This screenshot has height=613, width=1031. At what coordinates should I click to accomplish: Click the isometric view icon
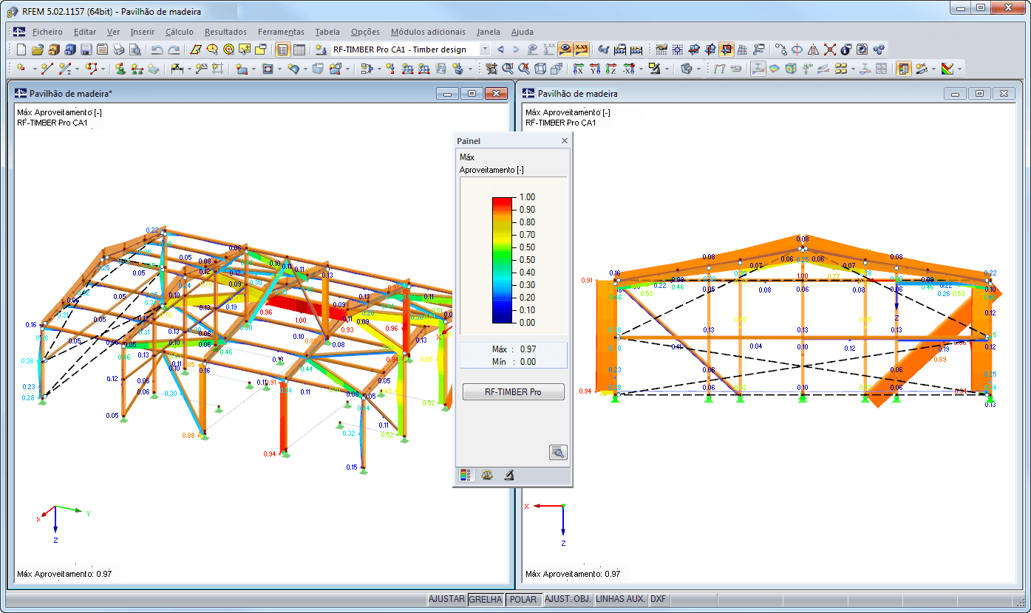point(540,67)
